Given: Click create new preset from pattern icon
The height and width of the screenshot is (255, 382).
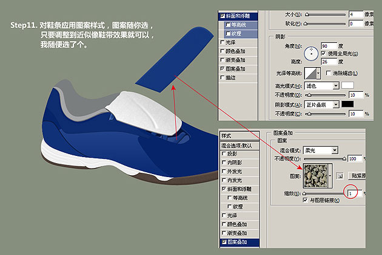Looking at the screenshot, I should click(x=341, y=175).
